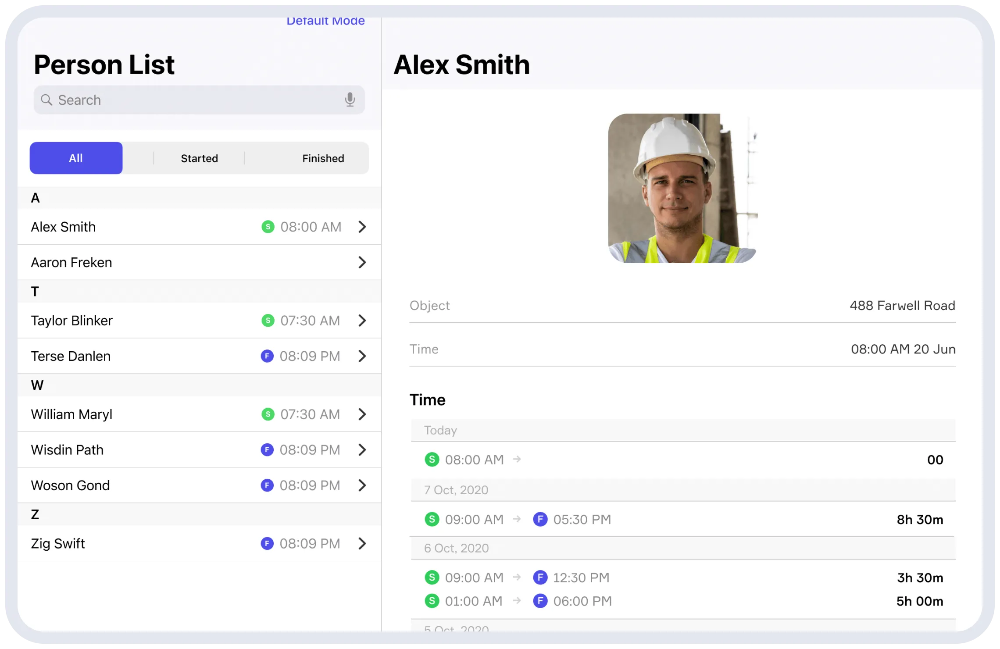1000x649 pixels.
Task: Click the microphone icon in search bar
Action: (350, 100)
